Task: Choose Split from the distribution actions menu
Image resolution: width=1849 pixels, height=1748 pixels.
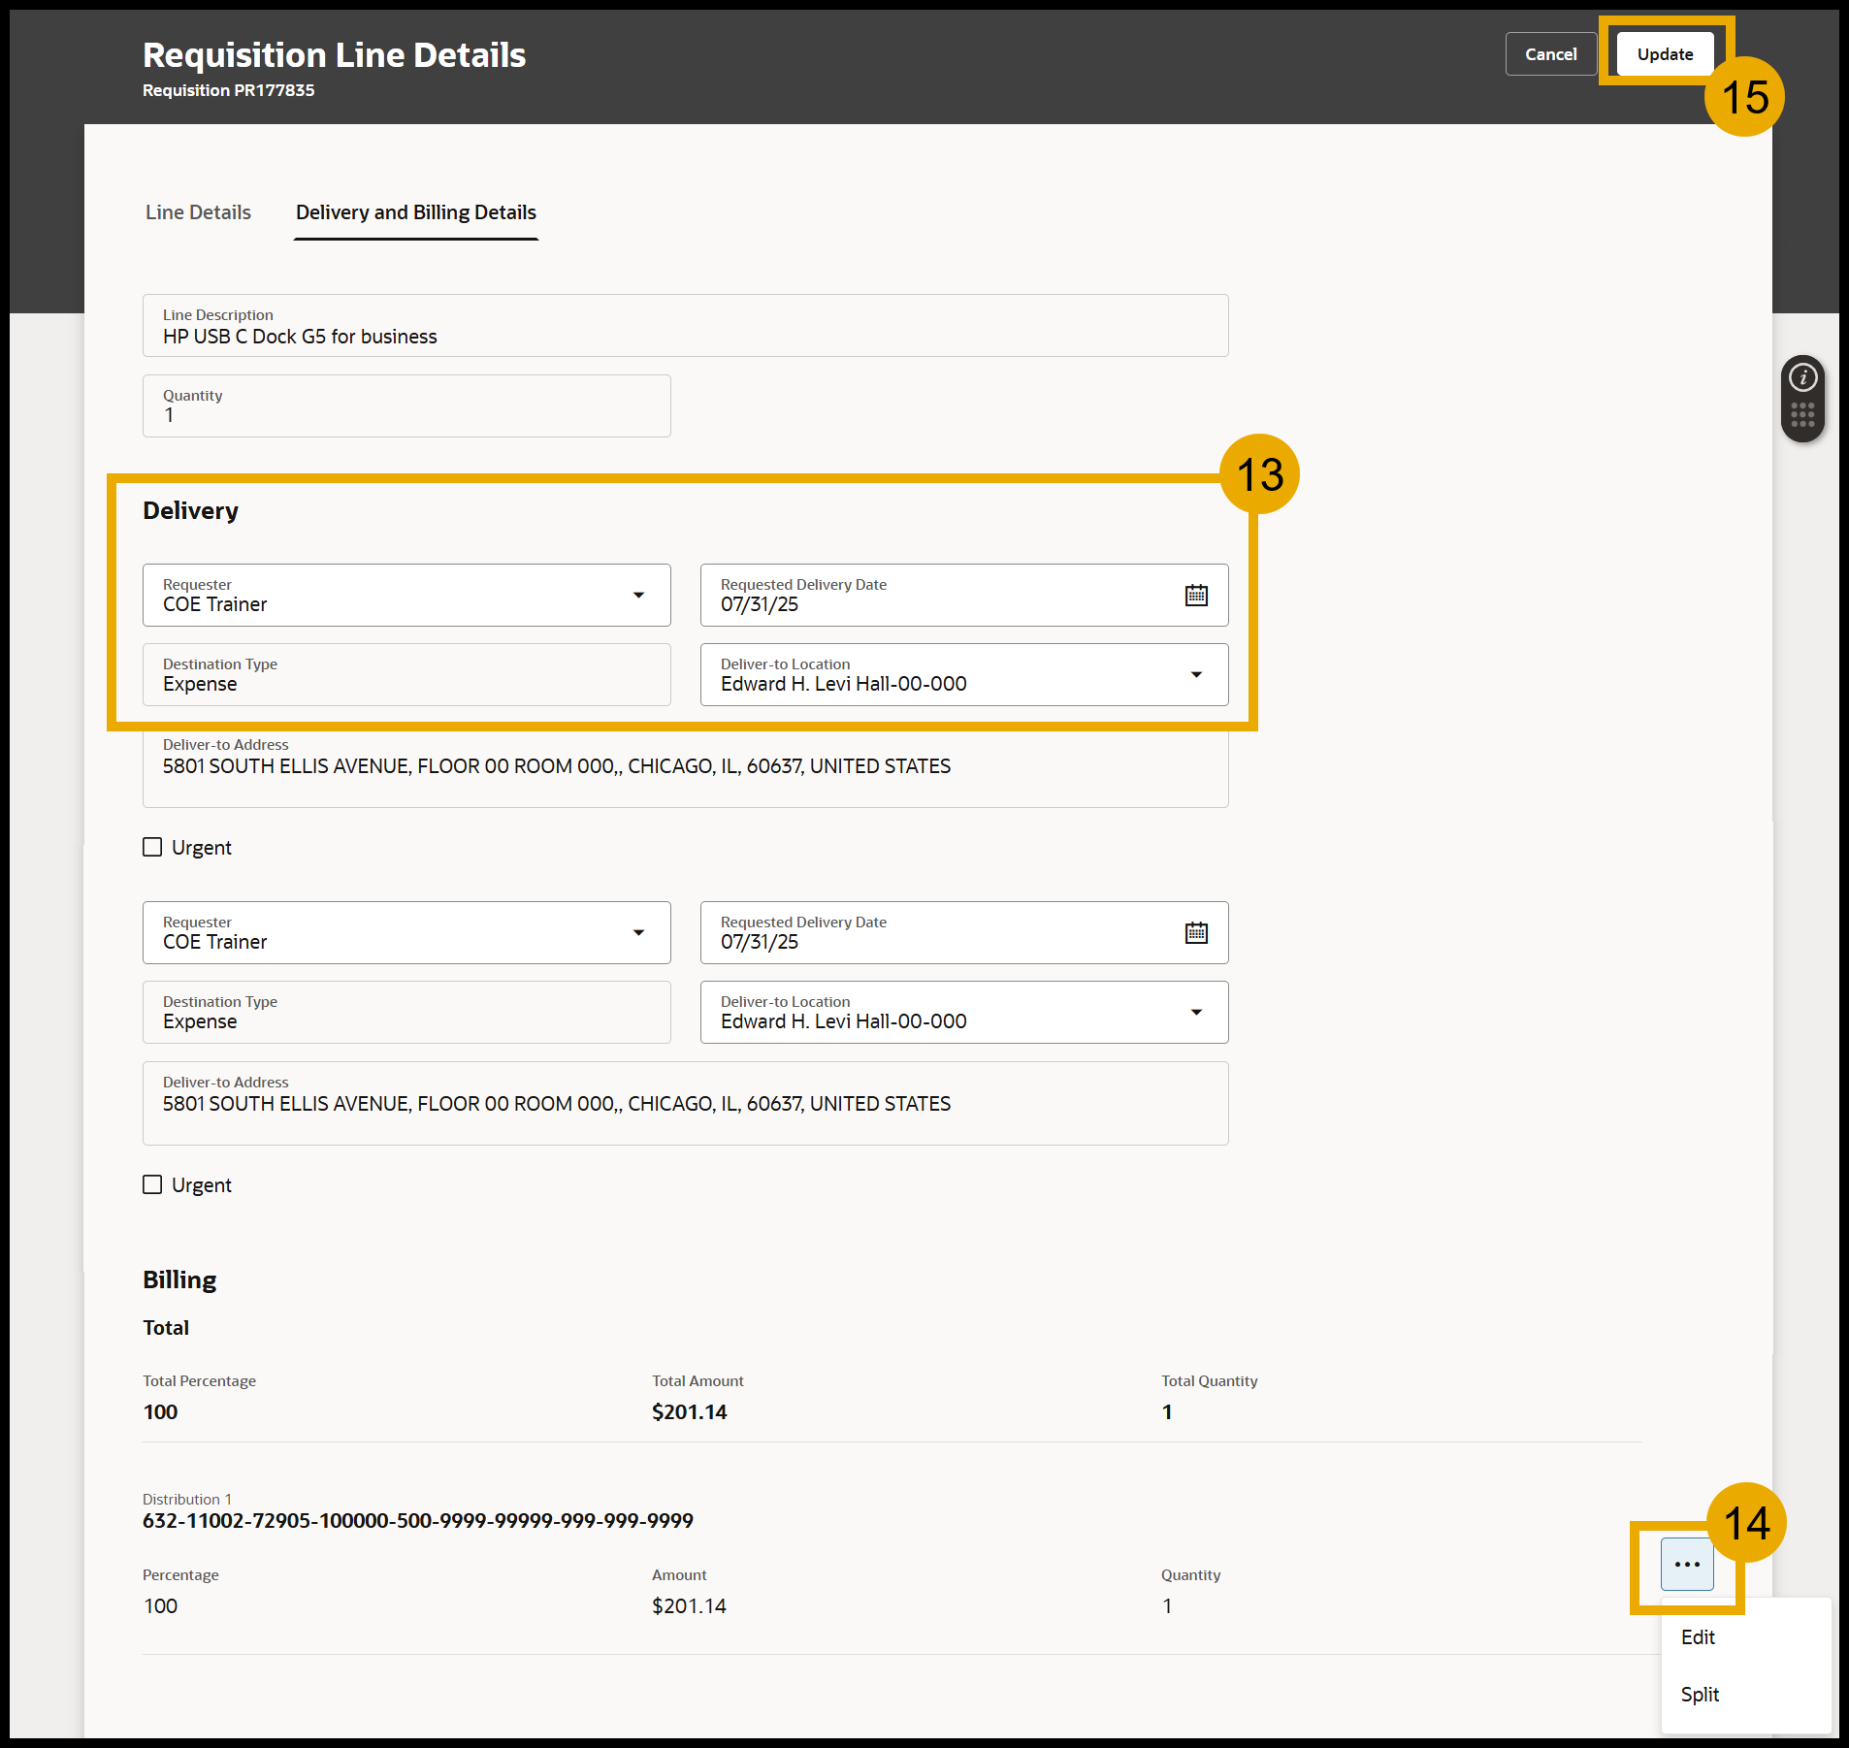Action: [x=1700, y=1695]
